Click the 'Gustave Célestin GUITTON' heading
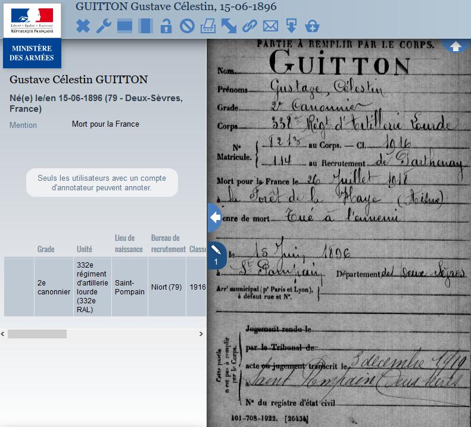This screenshot has width=471, height=427. click(x=79, y=80)
